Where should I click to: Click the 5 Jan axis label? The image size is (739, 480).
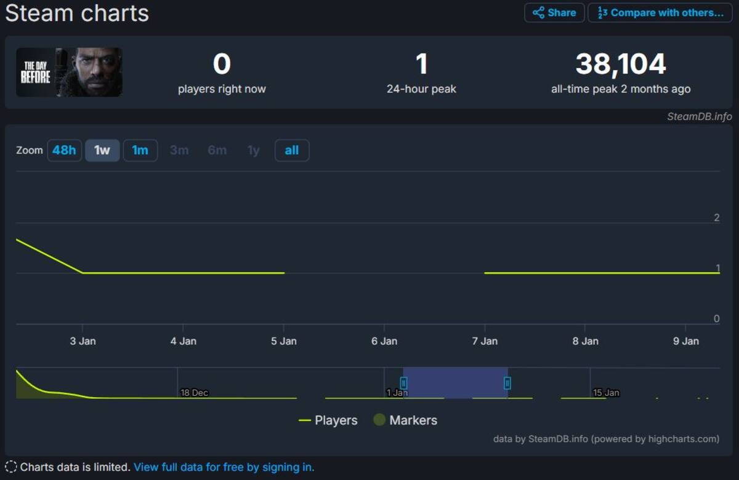284,341
